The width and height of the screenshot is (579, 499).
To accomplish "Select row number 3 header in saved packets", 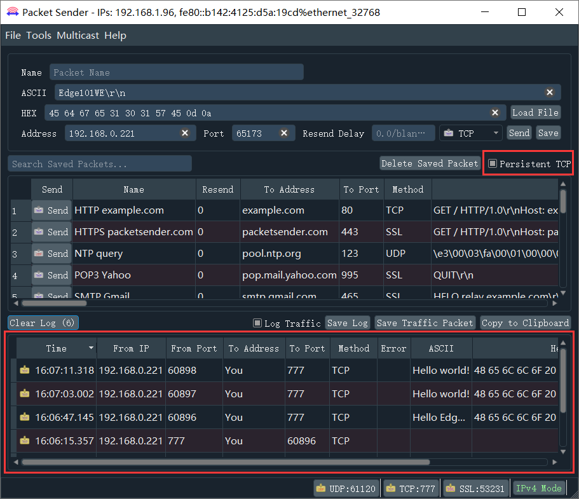I will pyautogui.click(x=20, y=254).
